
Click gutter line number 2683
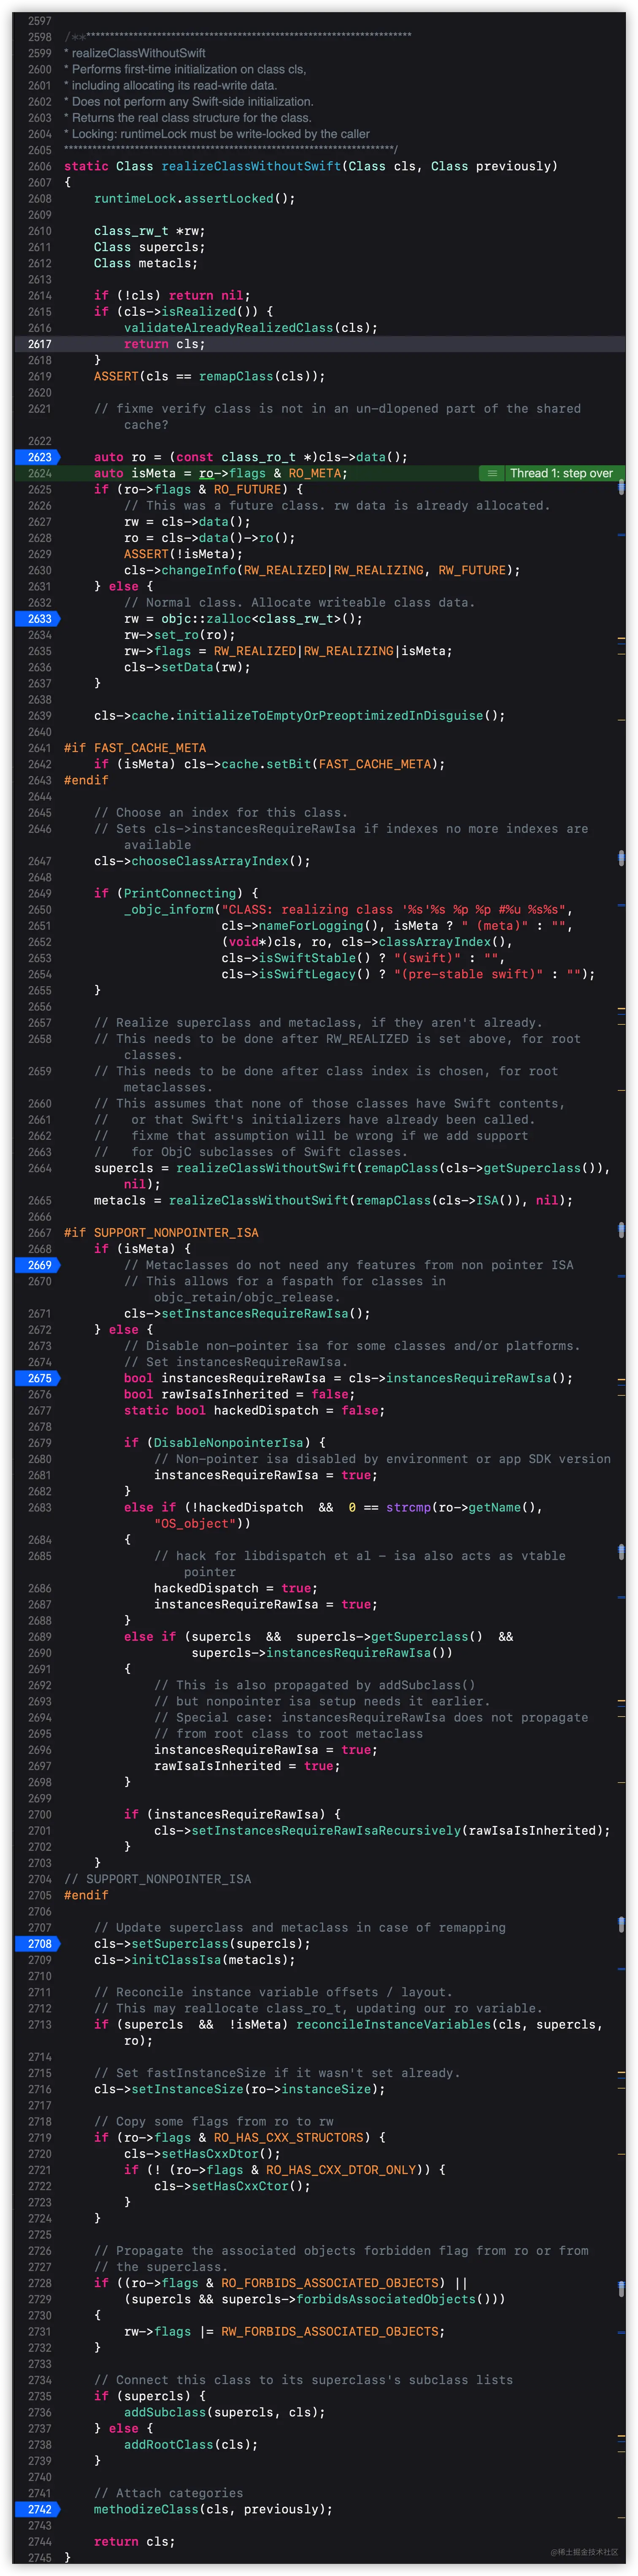[40, 1507]
